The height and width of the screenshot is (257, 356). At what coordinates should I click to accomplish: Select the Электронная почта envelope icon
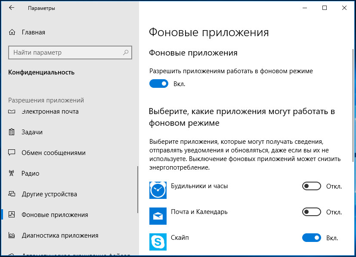click(12, 111)
